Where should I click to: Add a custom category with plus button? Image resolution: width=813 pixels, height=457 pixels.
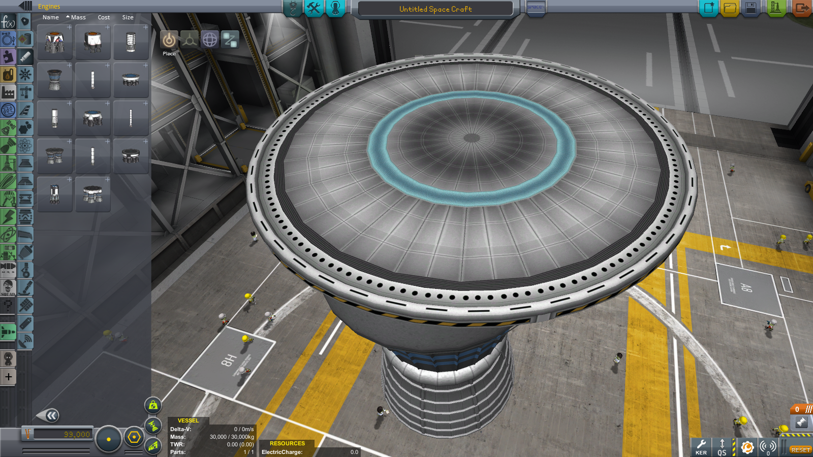8,377
